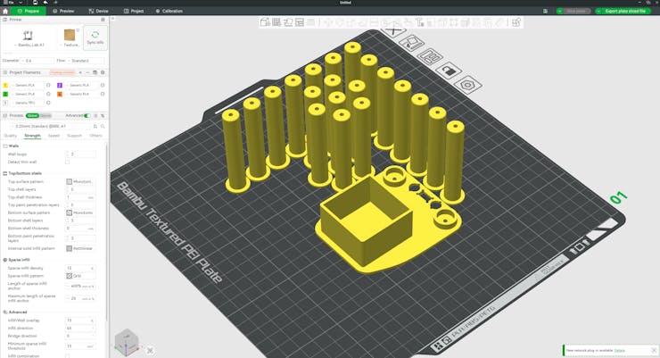Click the plate close X icon
This screenshot has width=660, height=358.
393,30
